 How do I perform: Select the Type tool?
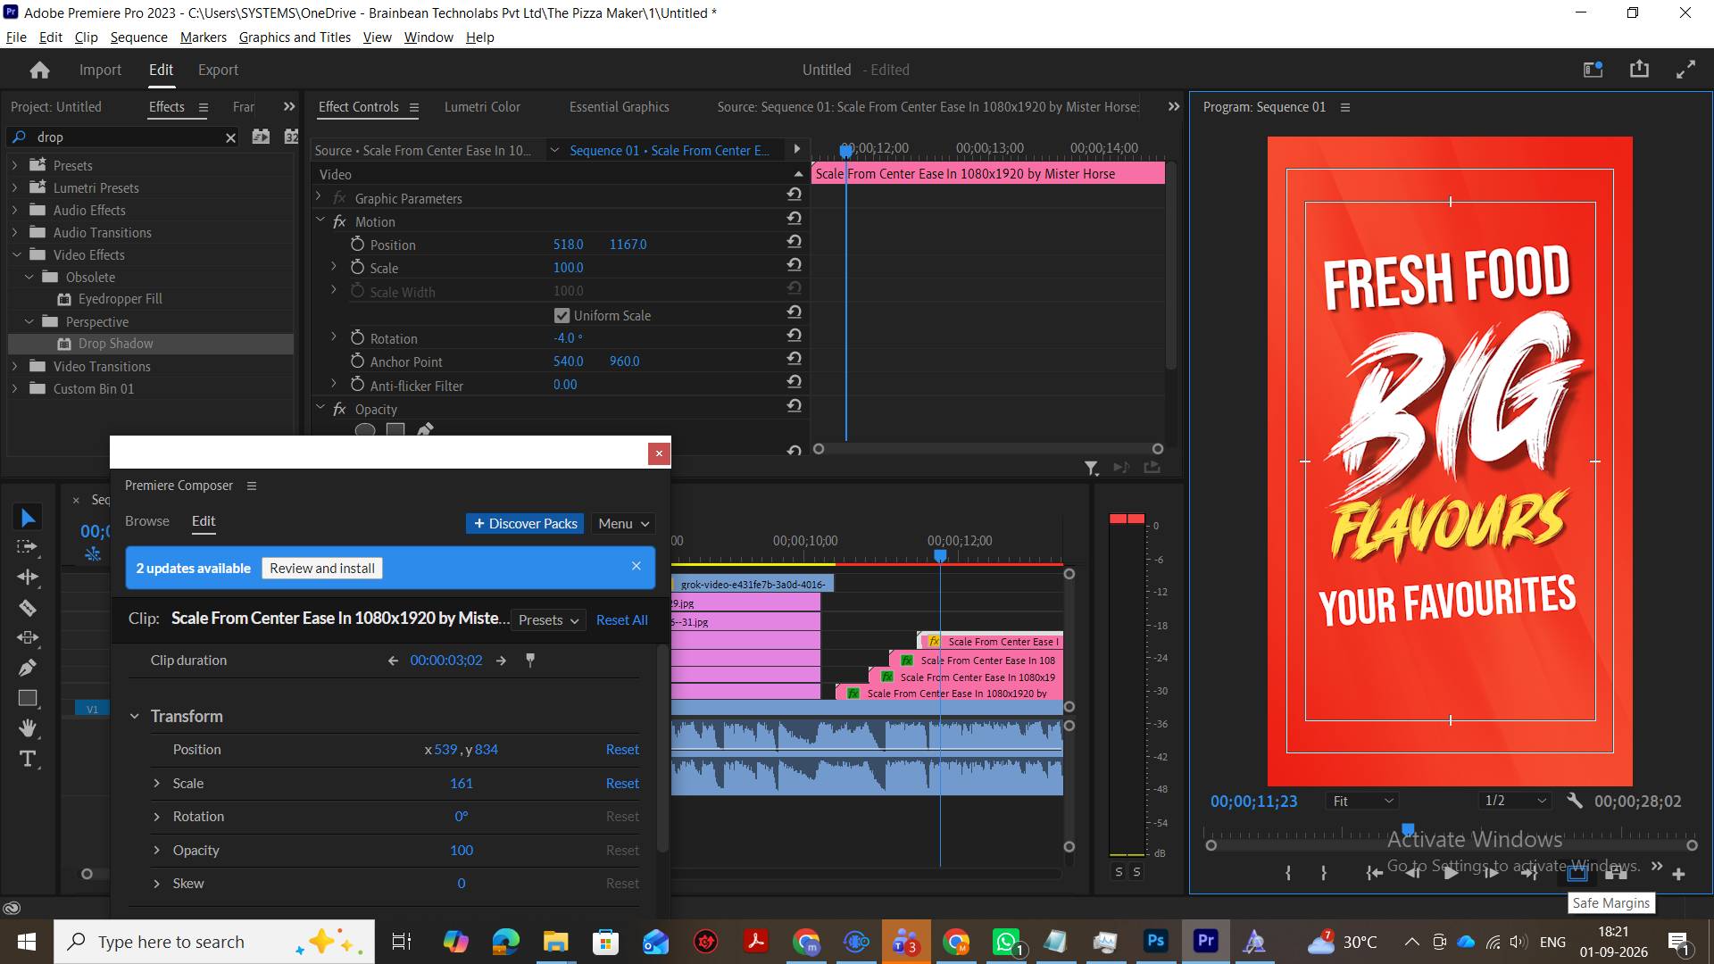pos(28,759)
